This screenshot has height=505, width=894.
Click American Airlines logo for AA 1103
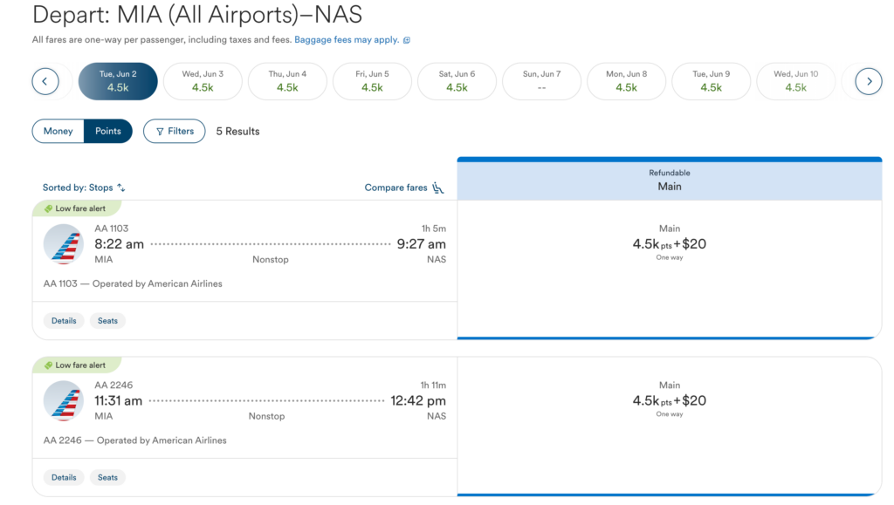click(63, 244)
